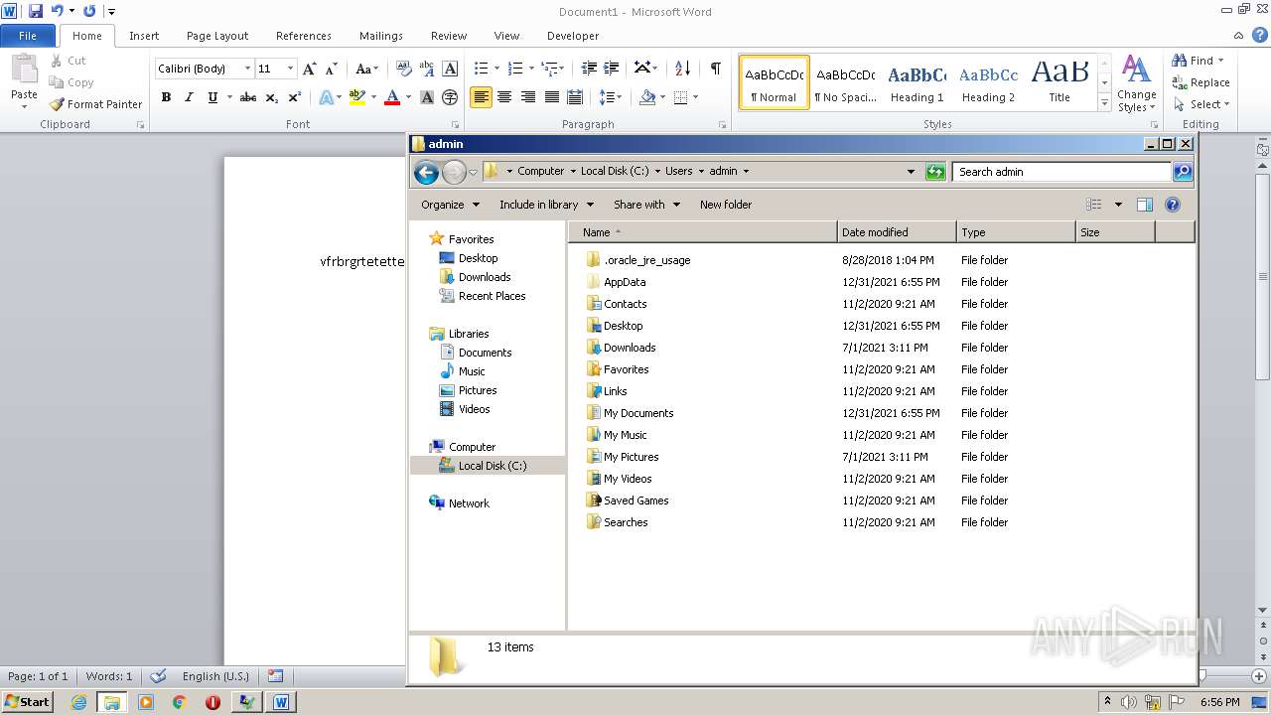The width and height of the screenshot is (1271, 715).
Task: Apply Heading 1 style
Action: click(917, 82)
